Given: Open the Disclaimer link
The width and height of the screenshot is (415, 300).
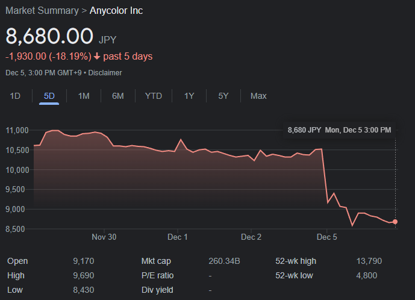Looking at the screenshot, I should 105,73.
